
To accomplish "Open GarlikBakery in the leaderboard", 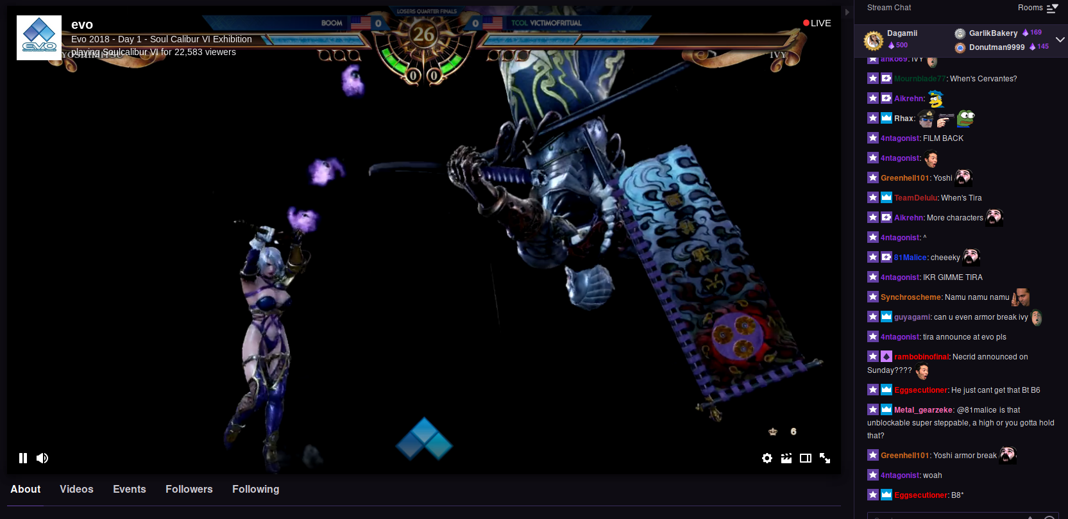I will coord(993,33).
